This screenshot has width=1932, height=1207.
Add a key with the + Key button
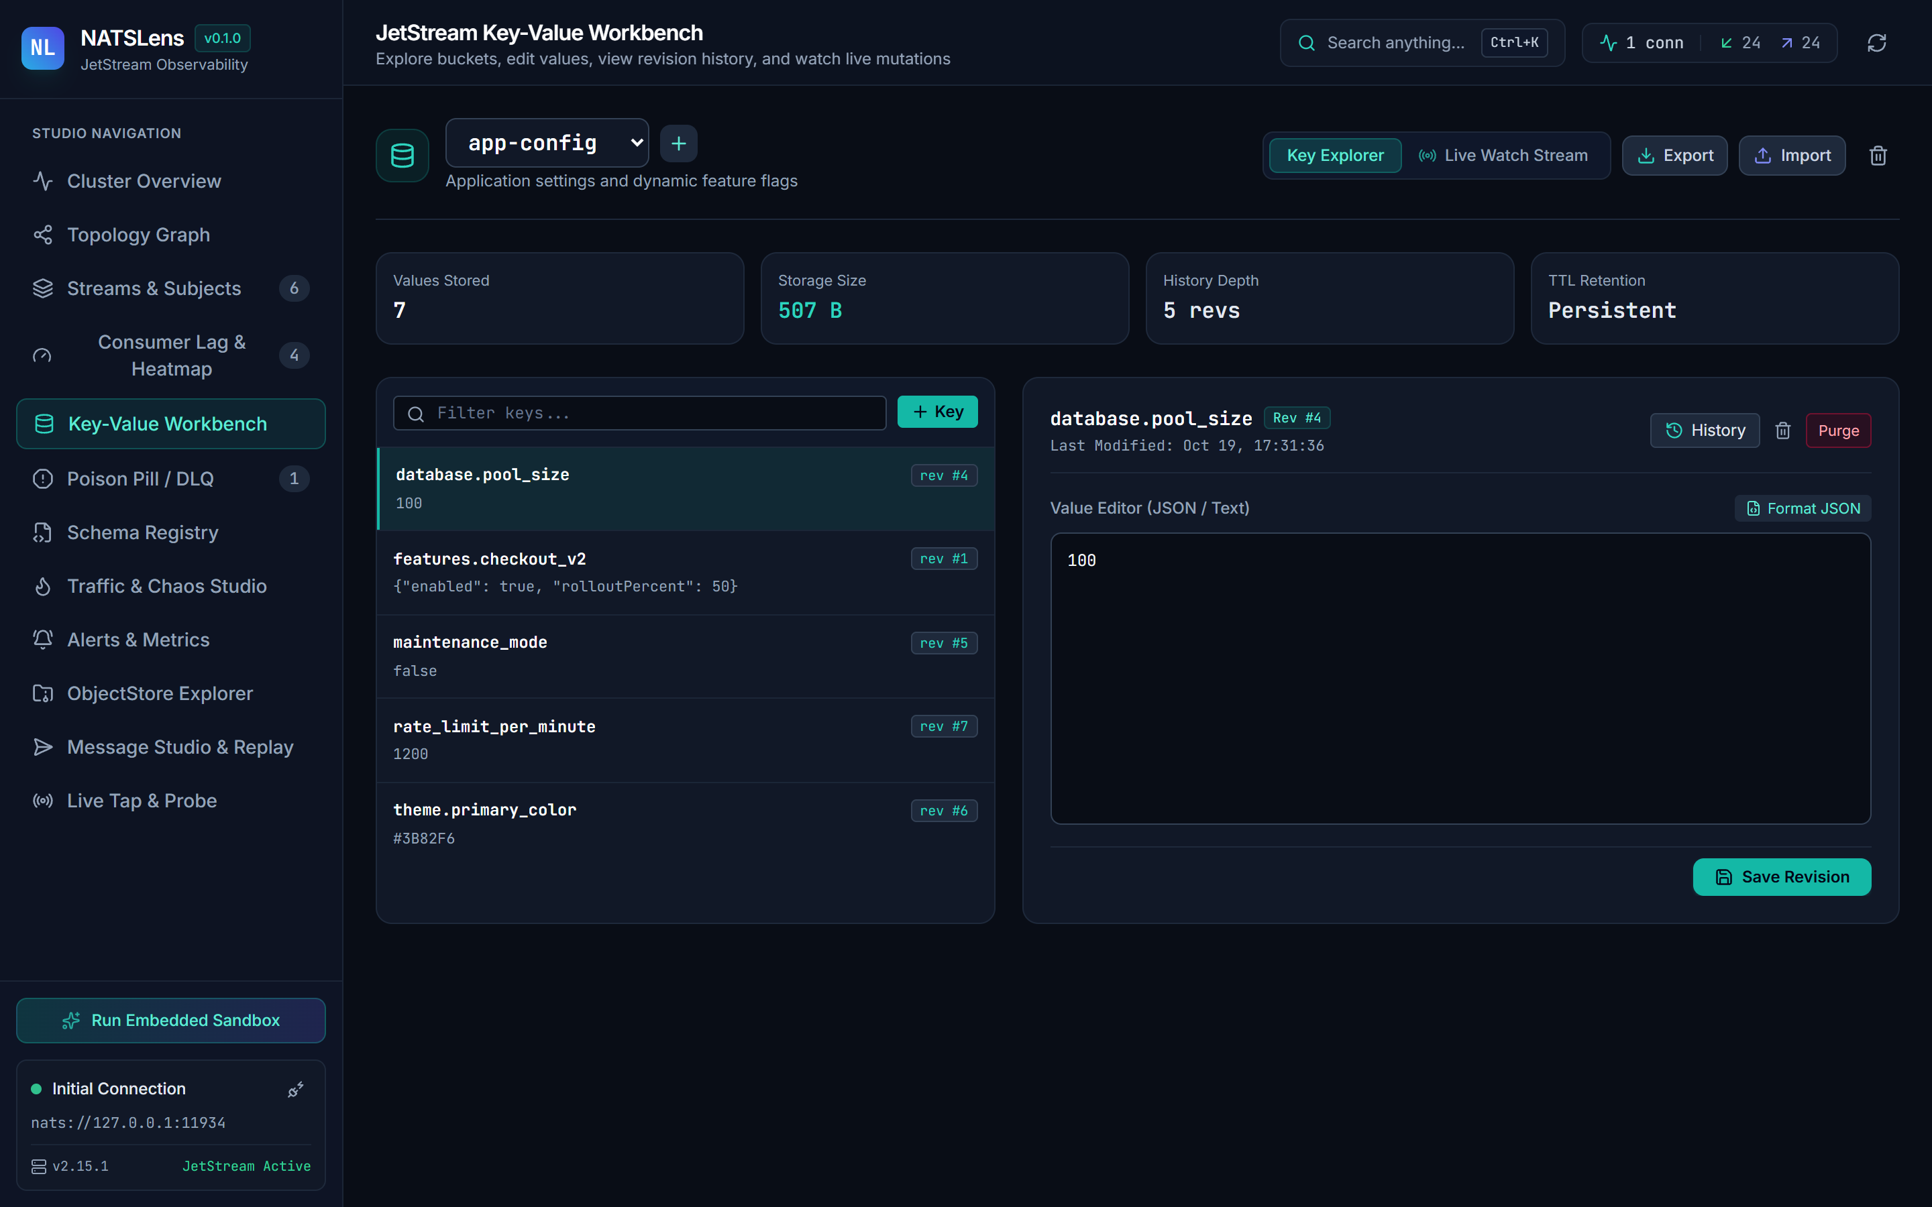coord(937,412)
